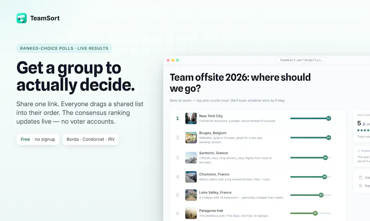370x221 pixels.
Task: Click the rank number 5 beside Loire Valley
Action: click(178, 195)
